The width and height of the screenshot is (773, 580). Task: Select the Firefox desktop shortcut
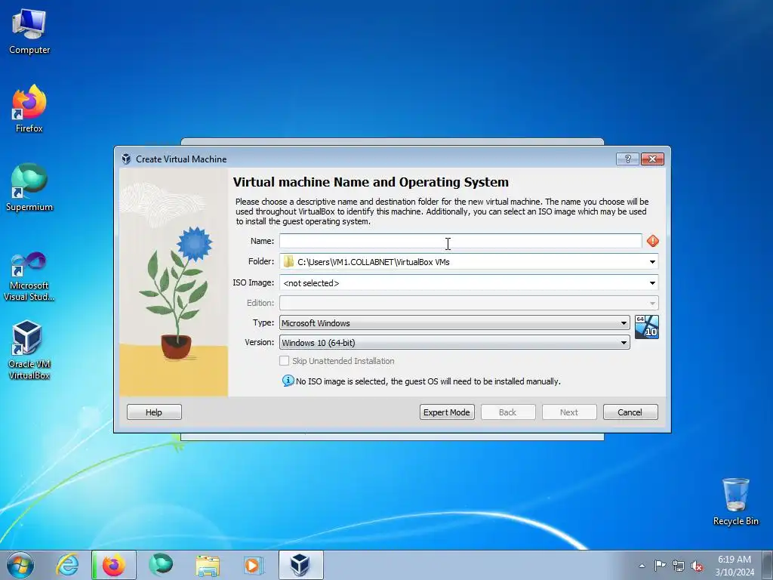point(29,109)
